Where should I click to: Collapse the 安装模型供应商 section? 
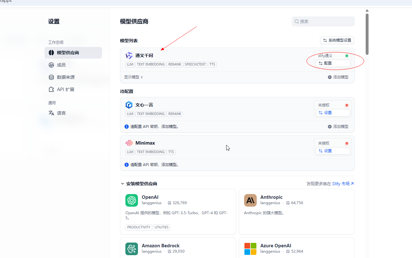pos(139,184)
